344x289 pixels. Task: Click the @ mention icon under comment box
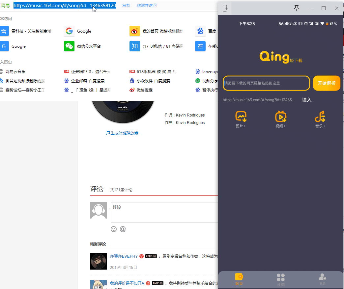pyautogui.click(x=123, y=229)
